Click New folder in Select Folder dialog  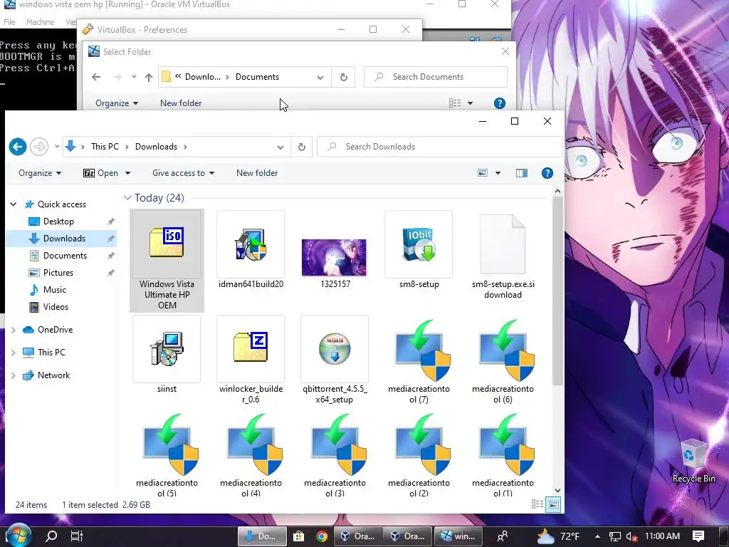coord(181,103)
